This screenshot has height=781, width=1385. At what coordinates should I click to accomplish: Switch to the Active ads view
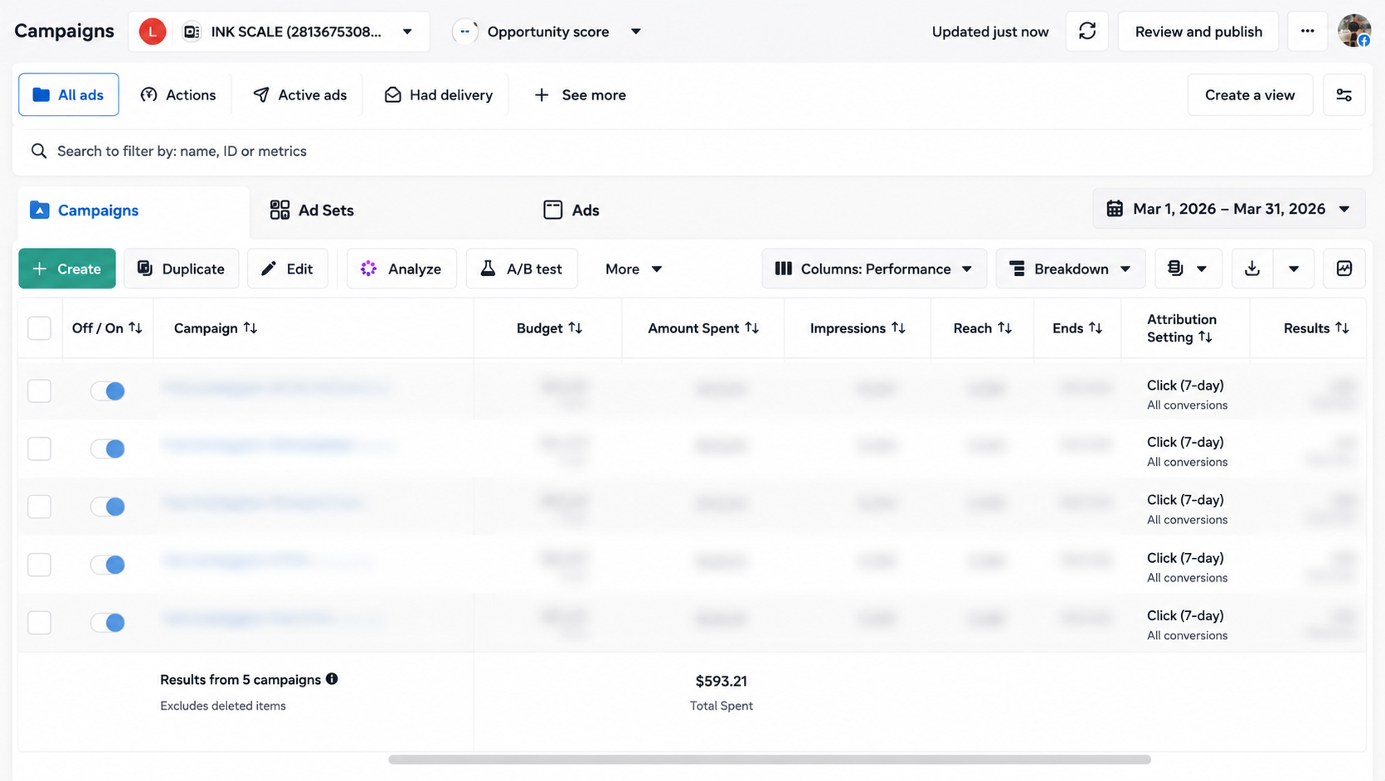click(x=300, y=95)
